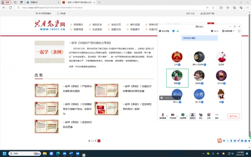Click the red leave meeting button

click(233, 116)
